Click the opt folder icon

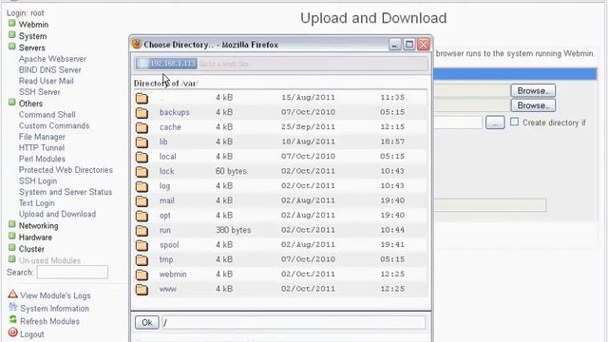coord(142,216)
